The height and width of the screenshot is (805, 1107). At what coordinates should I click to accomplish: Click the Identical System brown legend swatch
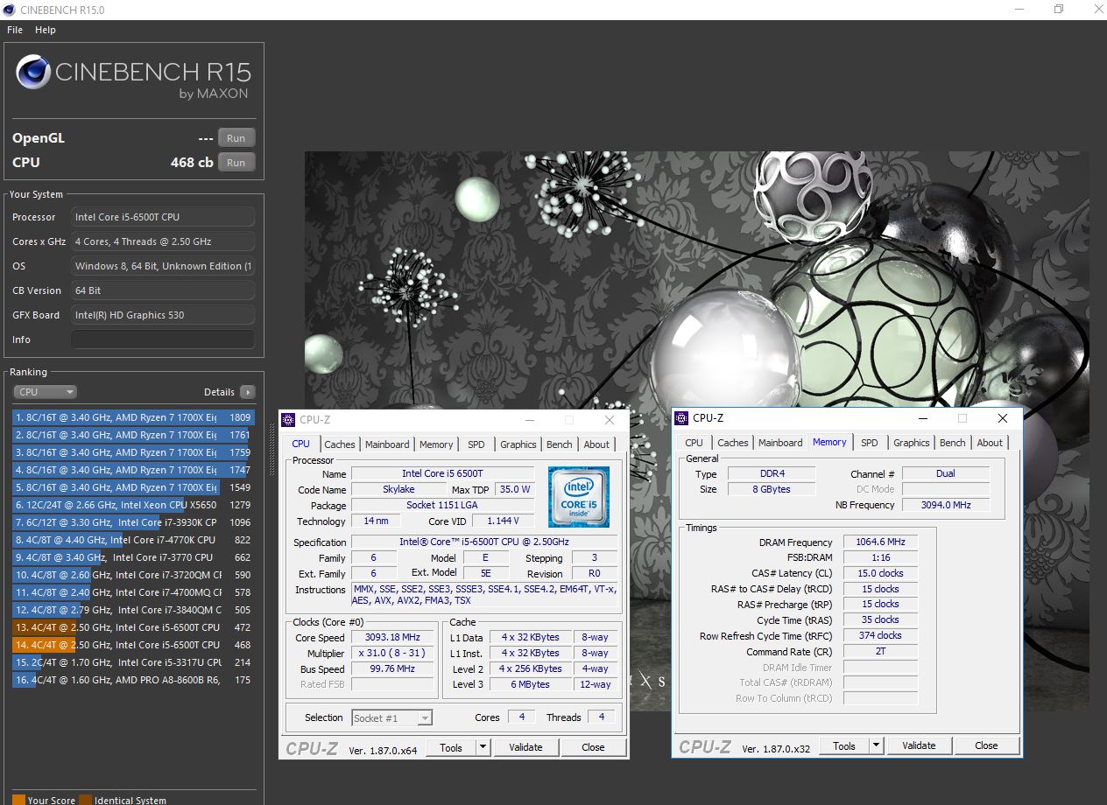pos(85,800)
